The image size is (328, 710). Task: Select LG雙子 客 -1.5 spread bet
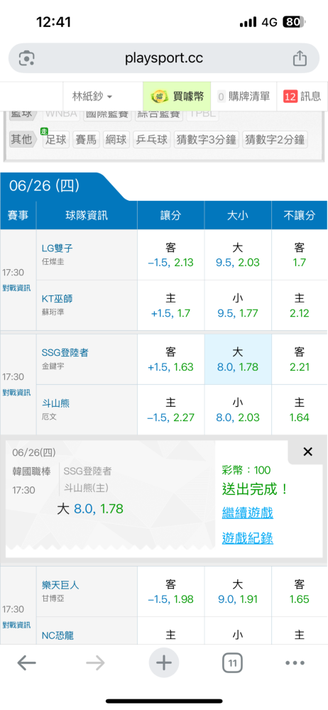pyautogui.click(x=171, y=255)
